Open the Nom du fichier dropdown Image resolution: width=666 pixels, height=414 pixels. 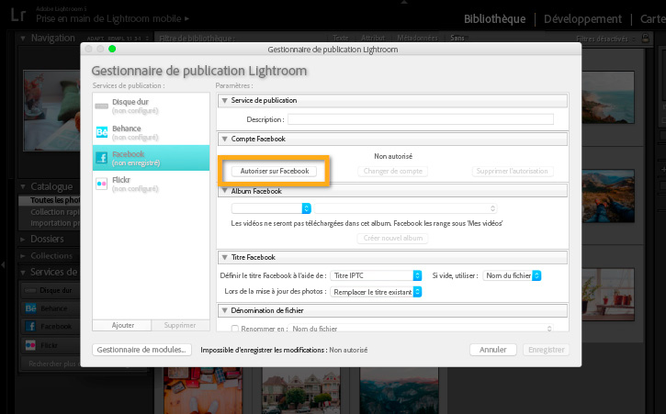pyautogui.click(x=512, y=275)
